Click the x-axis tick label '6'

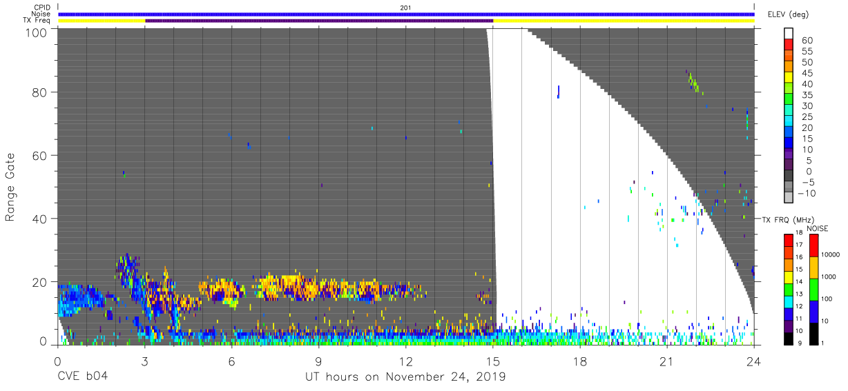click(x=231, y=361)
